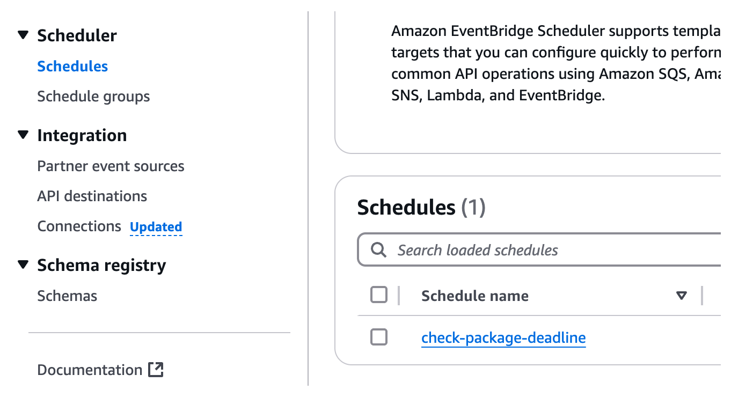Collapse the Scheduler section triangle

coord(23,35)
